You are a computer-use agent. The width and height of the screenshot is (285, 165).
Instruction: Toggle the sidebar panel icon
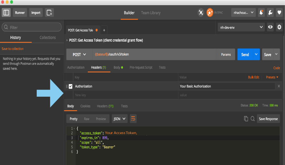6,13
